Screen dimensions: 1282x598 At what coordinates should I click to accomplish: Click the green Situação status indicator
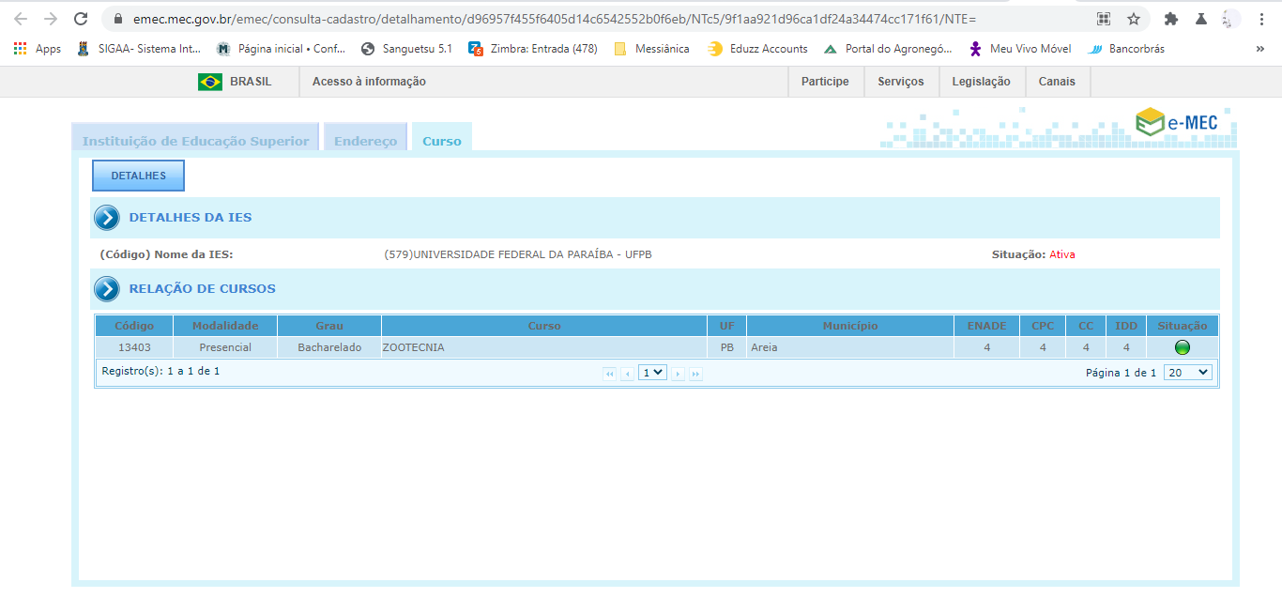(x=1182, y=347)
